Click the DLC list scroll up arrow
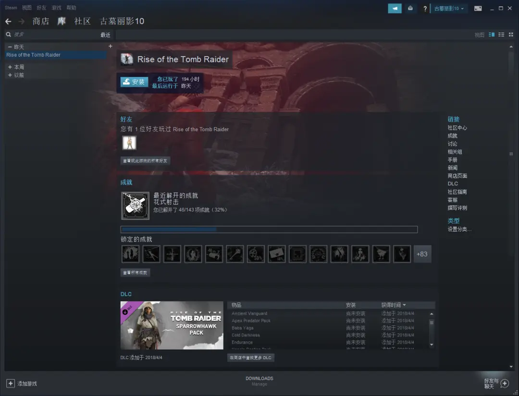The width and height of the screenshot is (519, 396). tap(431, 314)
